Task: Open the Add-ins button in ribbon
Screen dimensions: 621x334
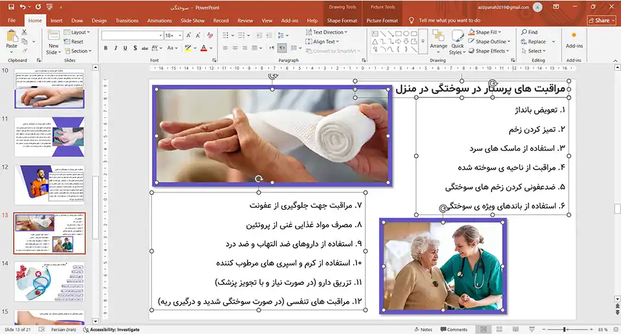Action: tap(574, 39)
